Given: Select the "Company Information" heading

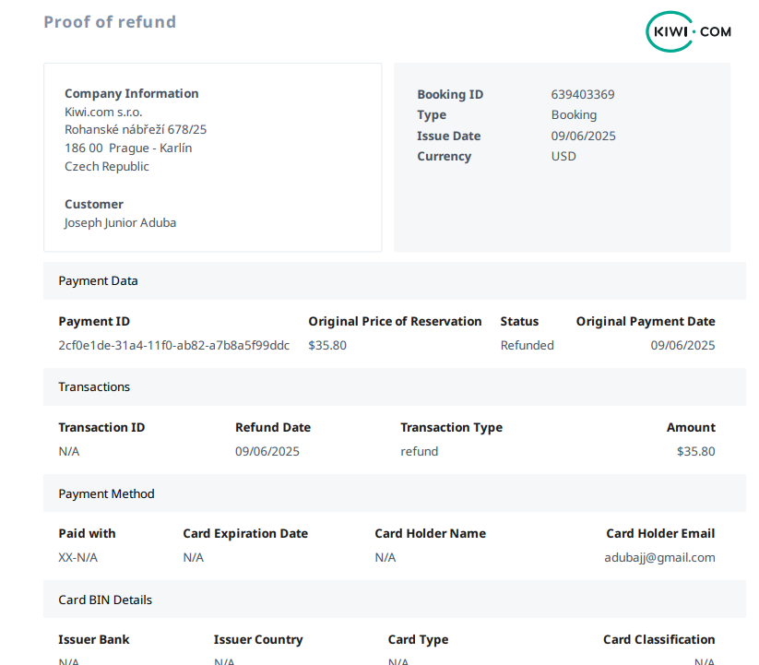Looking at the screenshot, I should point(132,93).
